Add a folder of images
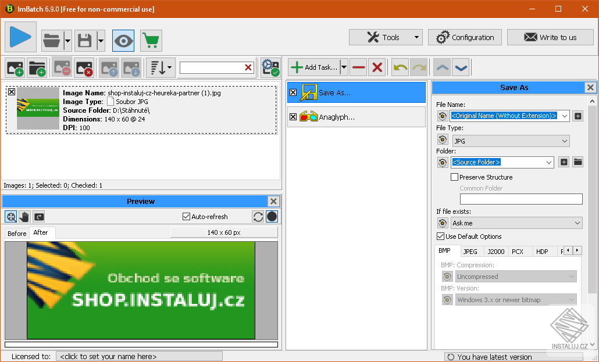This screenshot has height=362, width=599. tap(37, 68)
